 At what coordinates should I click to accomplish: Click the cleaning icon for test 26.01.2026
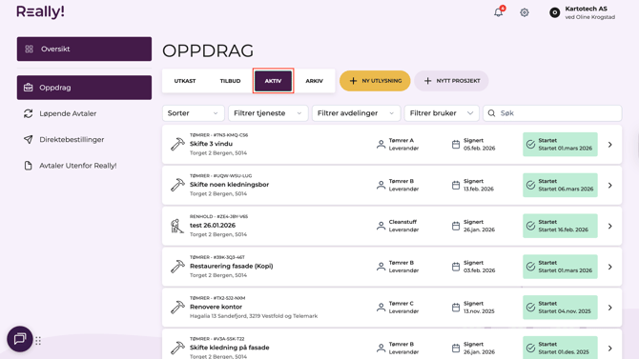point(177,226)
